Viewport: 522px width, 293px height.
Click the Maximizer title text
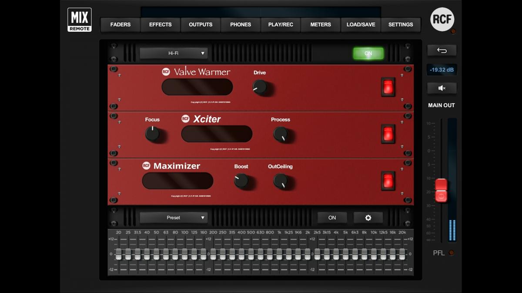[177, 166]
